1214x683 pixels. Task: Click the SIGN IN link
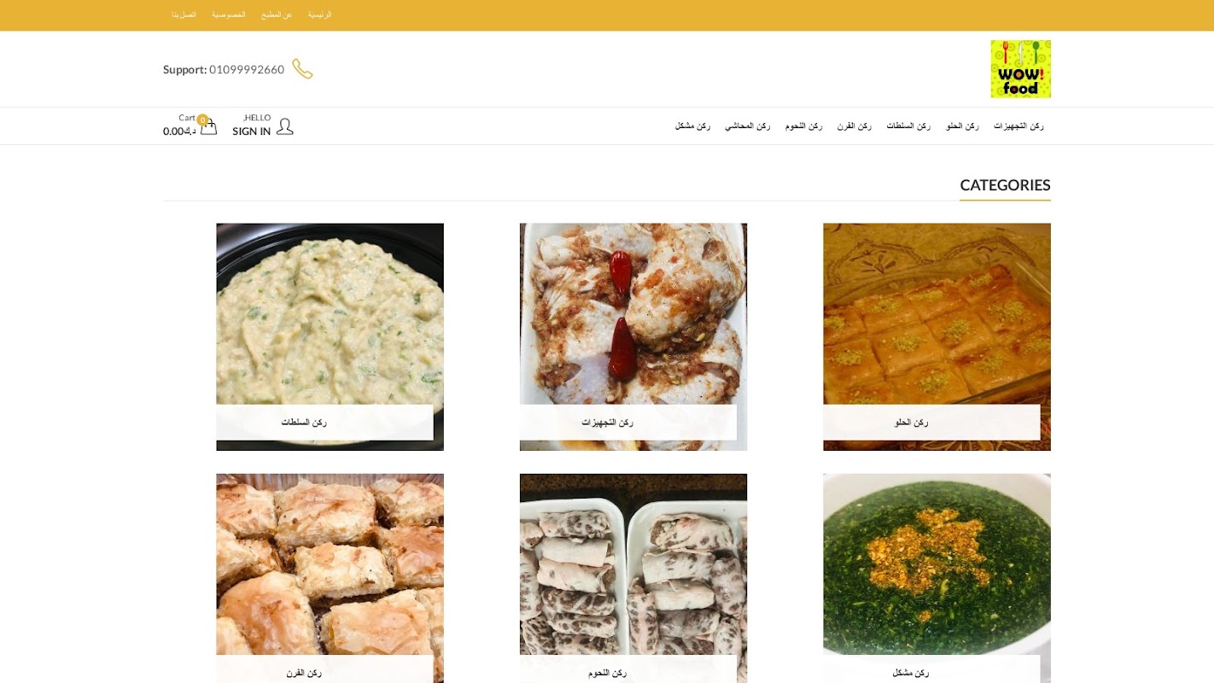point(251,131)
